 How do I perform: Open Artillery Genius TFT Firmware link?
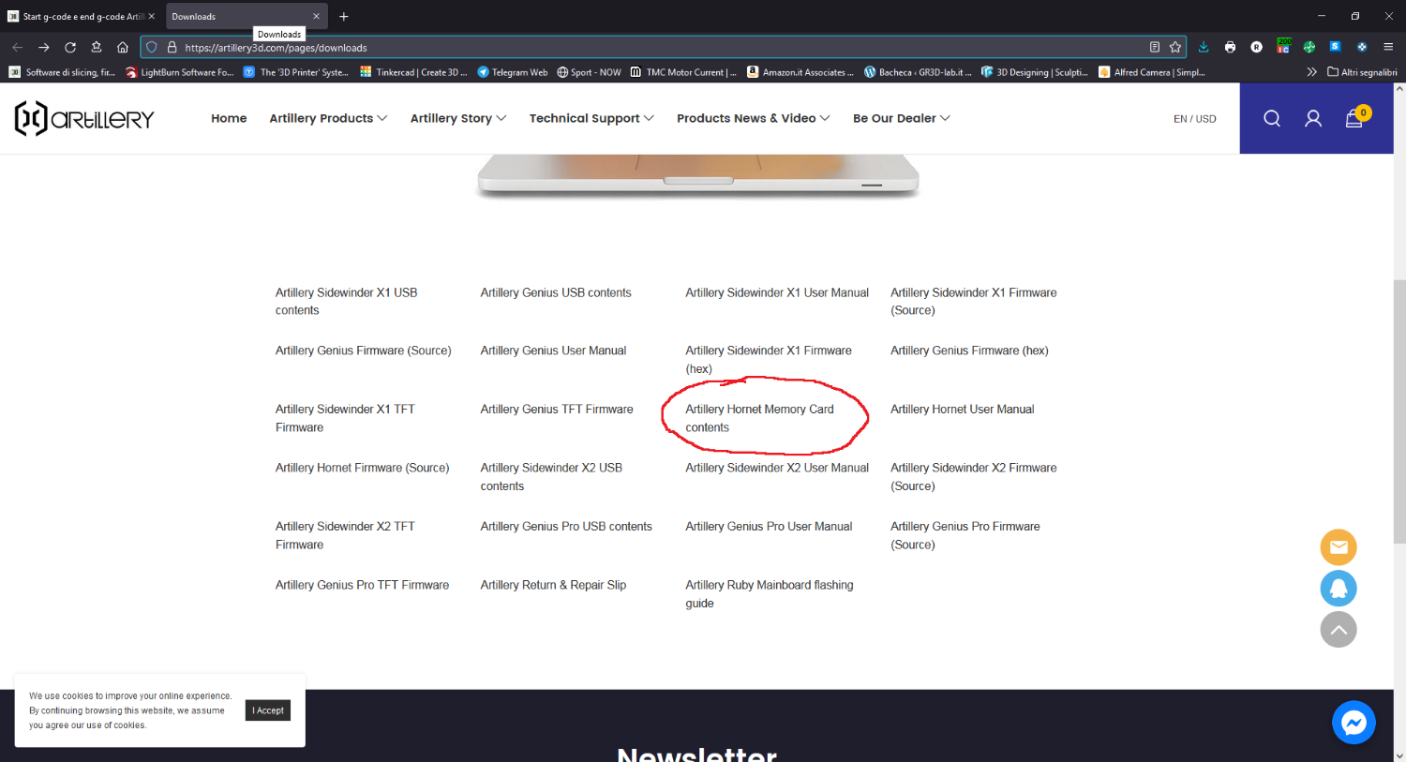pos(557,410)
